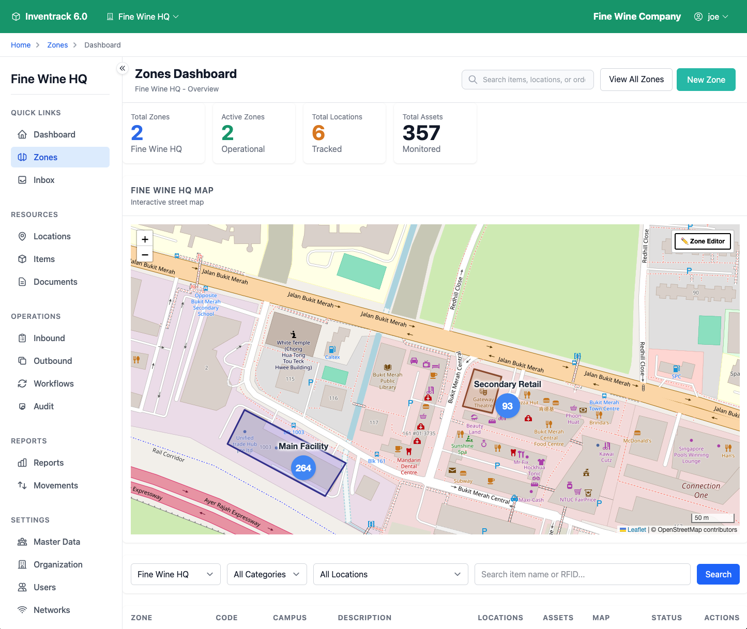747x629 pixels.
Task: Click the Outbound copy icon in sidebar
Action: (22, 361)
